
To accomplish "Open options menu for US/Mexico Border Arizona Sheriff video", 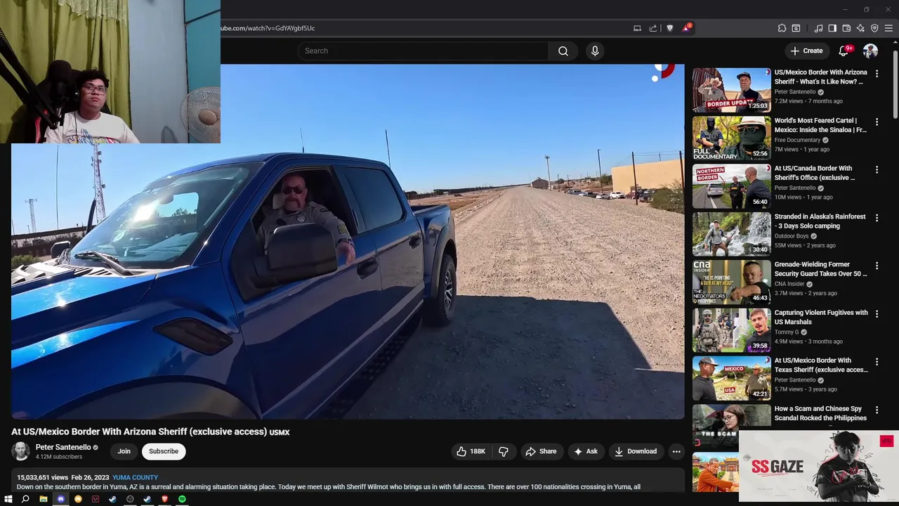I will [877, 73].
